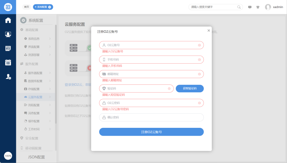Click the lock icon in O2云密码 field

tap(104, 103)
